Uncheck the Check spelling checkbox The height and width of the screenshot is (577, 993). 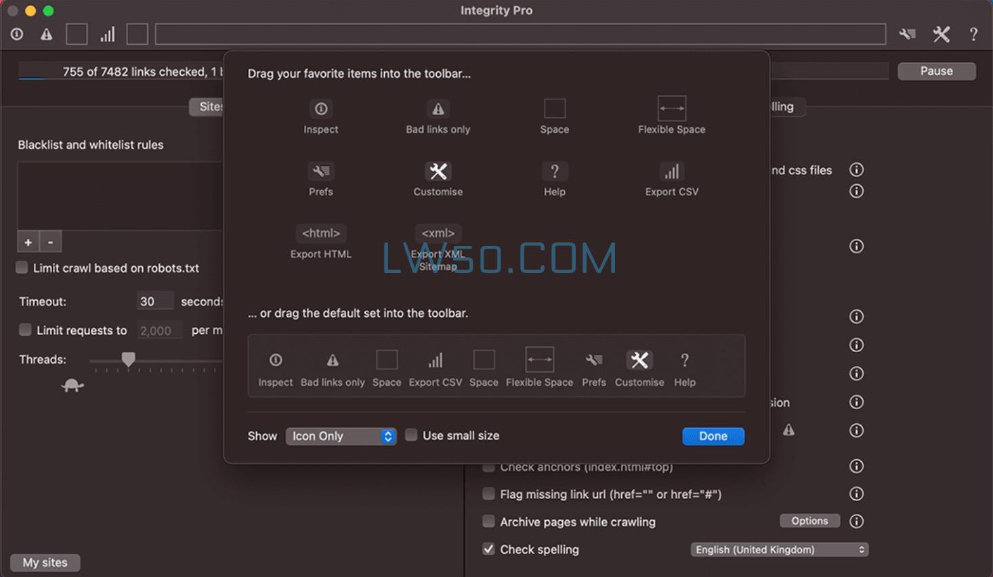coord(488,549)
